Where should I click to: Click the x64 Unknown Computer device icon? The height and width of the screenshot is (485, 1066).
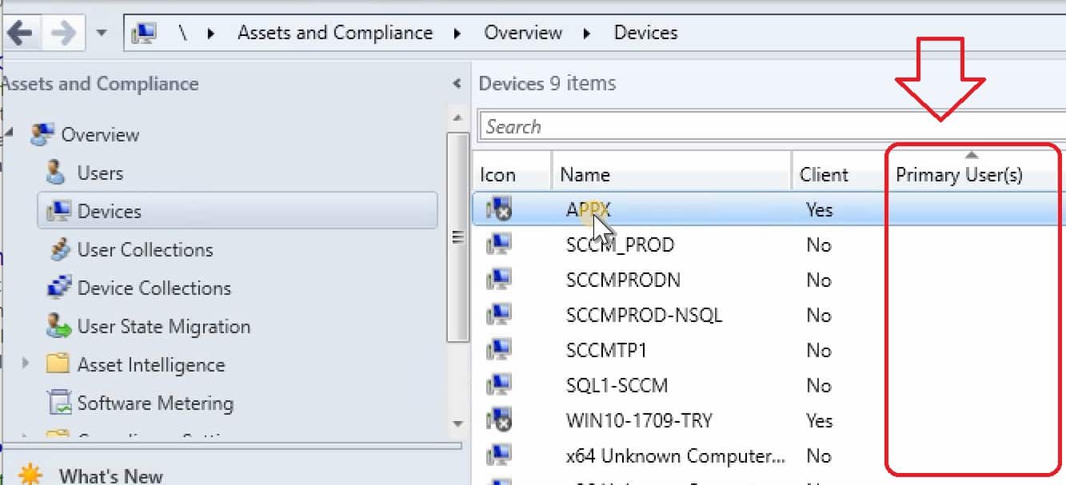pos(499,455)
